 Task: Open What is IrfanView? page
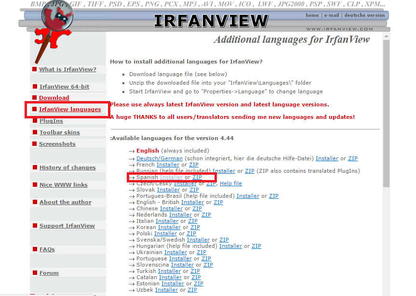pos(67,69)
